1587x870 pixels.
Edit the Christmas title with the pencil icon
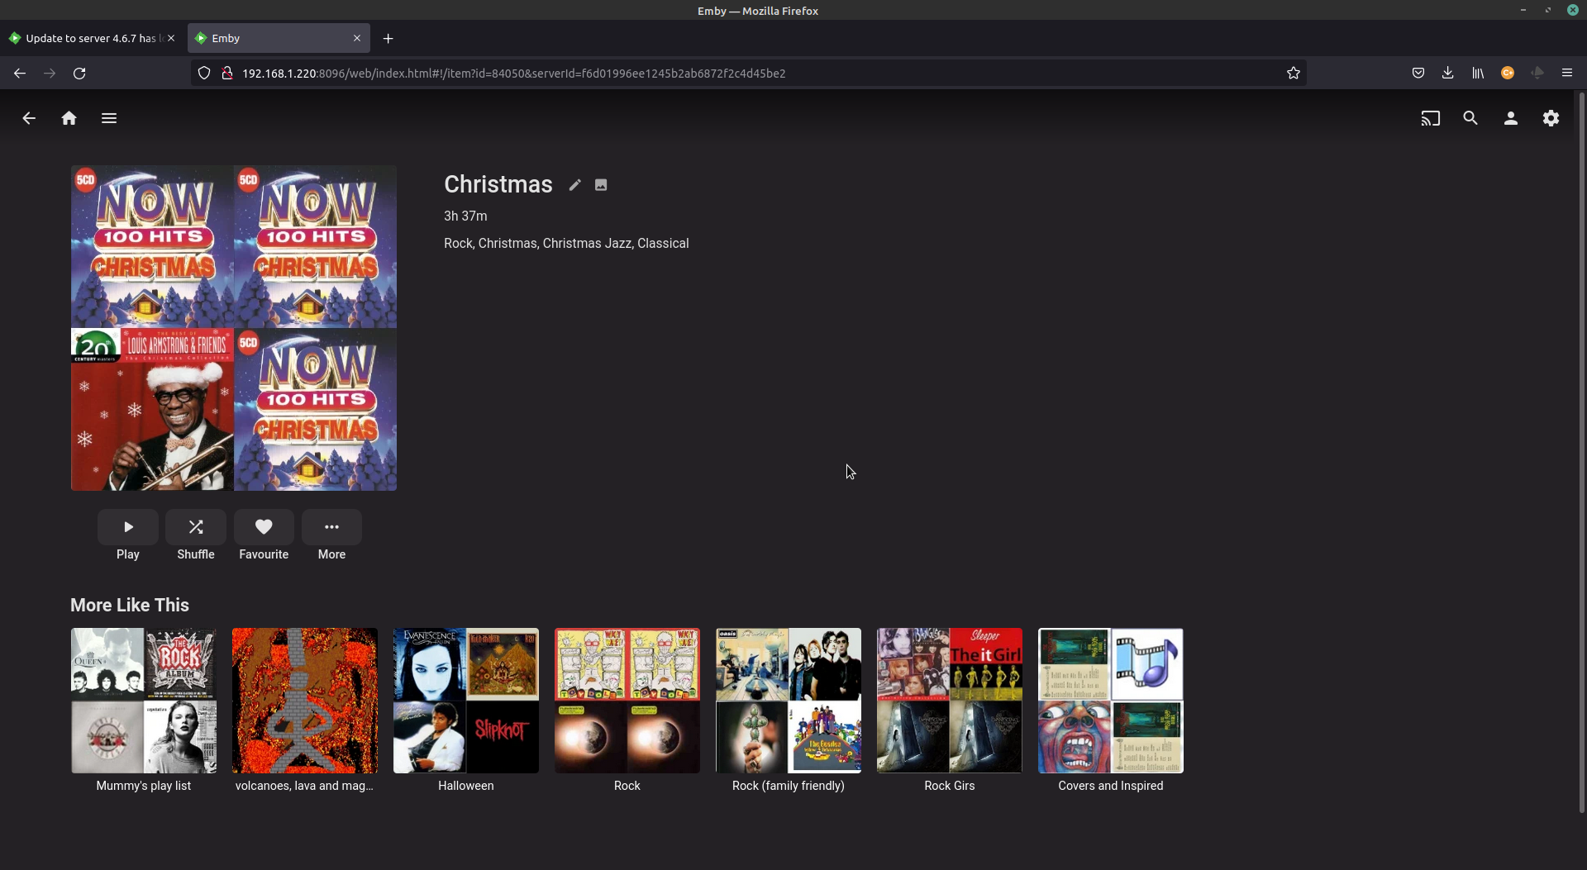[x=574, y=184]
